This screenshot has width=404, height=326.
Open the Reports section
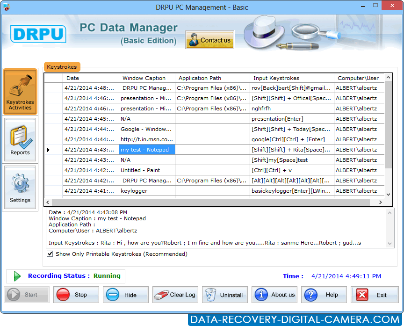[20, 140]
